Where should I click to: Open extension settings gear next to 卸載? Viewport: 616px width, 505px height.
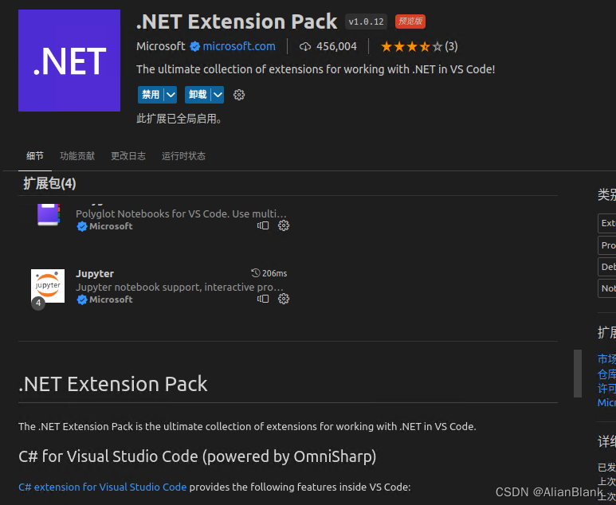click(239, 95)
